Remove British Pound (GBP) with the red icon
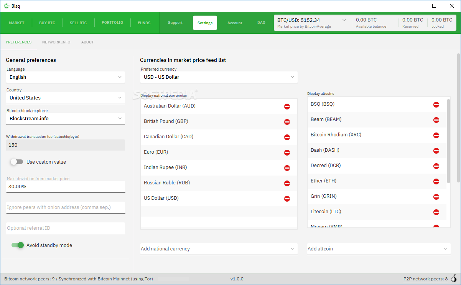Viewport: 461px width, 285px height. 287,122
